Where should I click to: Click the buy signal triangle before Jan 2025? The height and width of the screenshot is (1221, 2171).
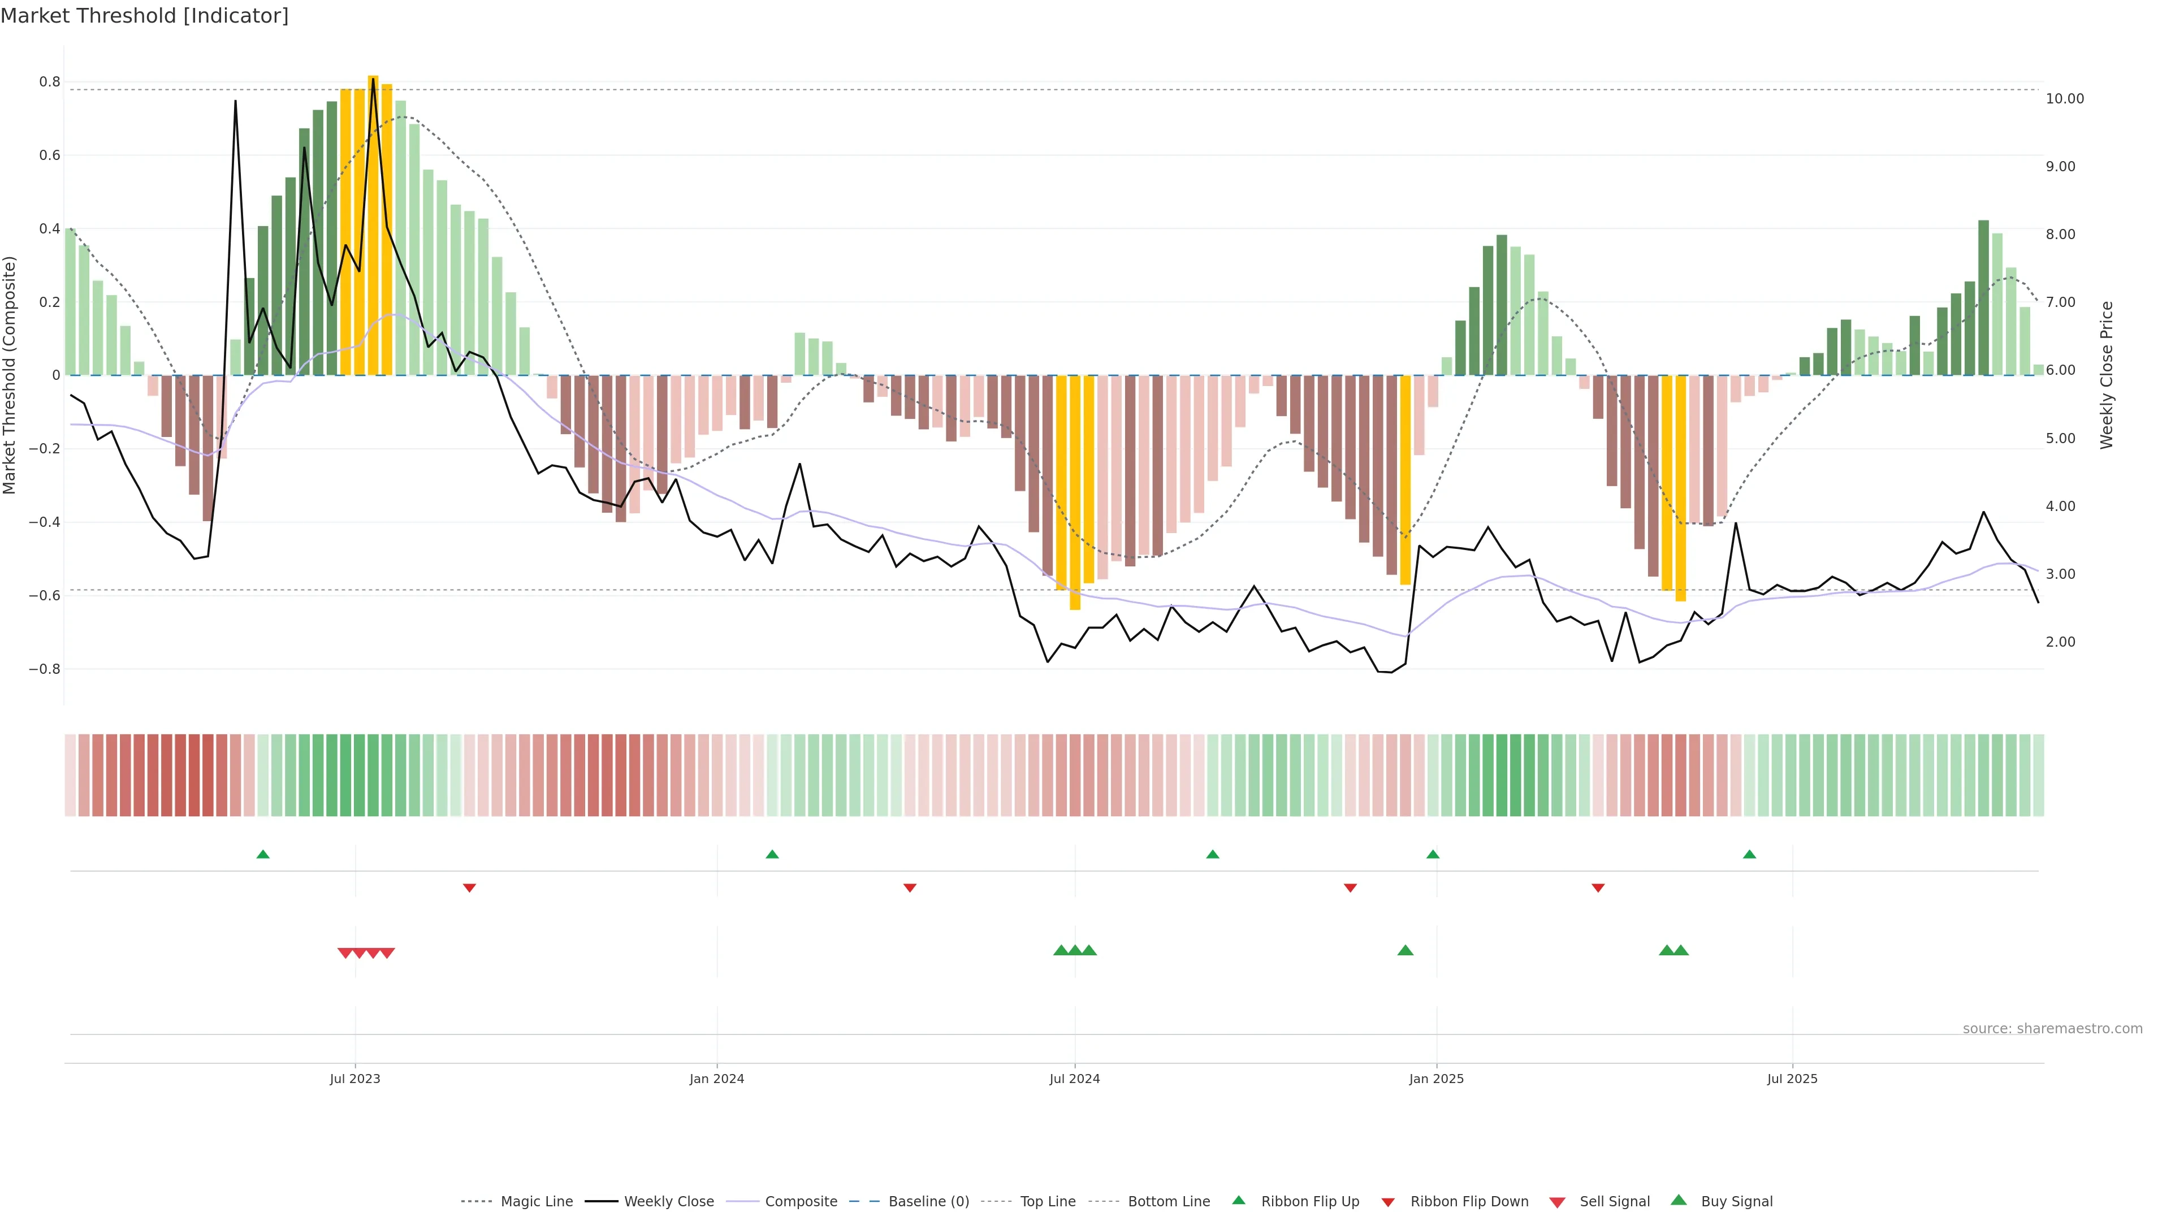pyautogui.click(x=1405, y=950)
